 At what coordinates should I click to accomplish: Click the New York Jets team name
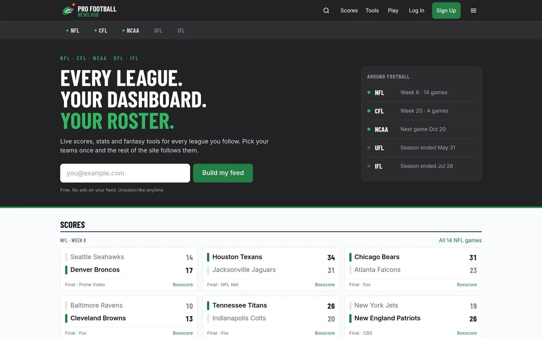[376, 305]
